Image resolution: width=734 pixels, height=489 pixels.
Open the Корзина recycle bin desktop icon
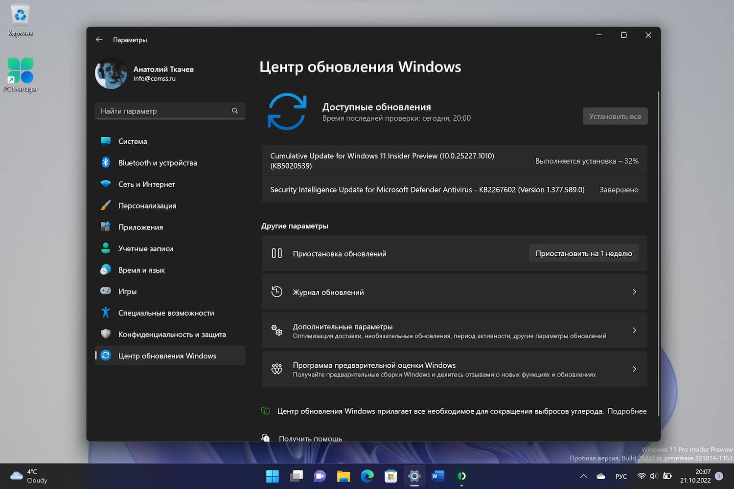[20, 21]
